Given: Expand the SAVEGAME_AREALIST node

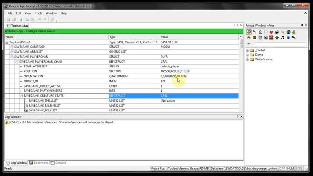Looking at the screenshot, I should click(x=12, y=52).
